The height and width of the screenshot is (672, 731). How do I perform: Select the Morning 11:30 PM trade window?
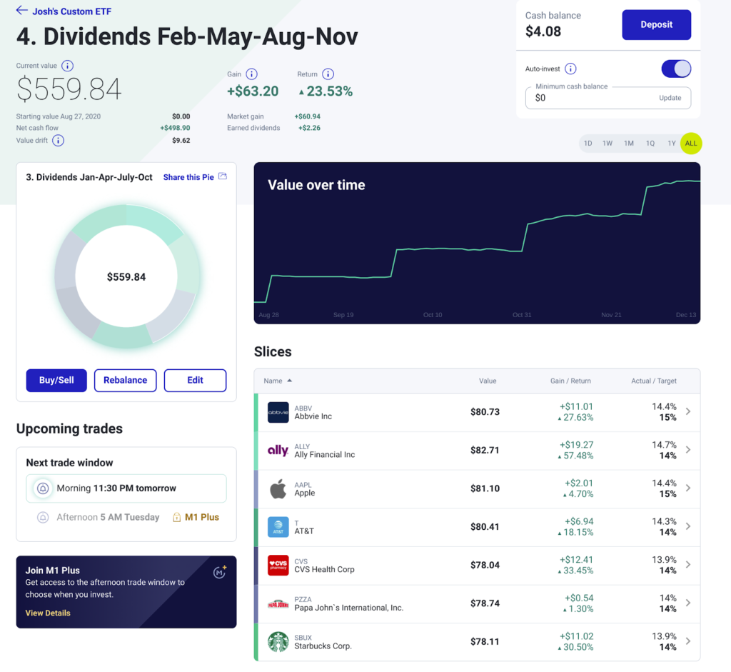pyautogui.click(x=126, y=488)
